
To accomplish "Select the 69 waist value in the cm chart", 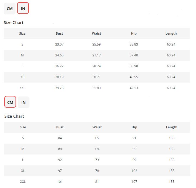I will 97,149.
